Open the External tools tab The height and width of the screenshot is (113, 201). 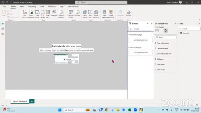73,7
